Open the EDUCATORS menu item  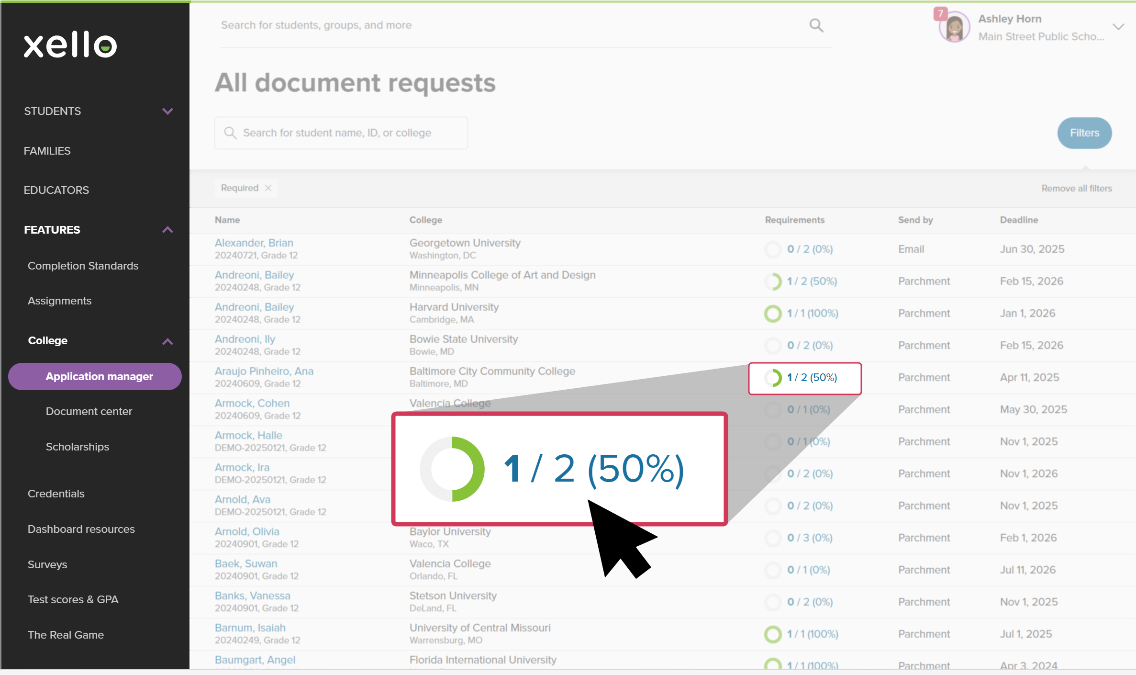(x=56, y=190)
